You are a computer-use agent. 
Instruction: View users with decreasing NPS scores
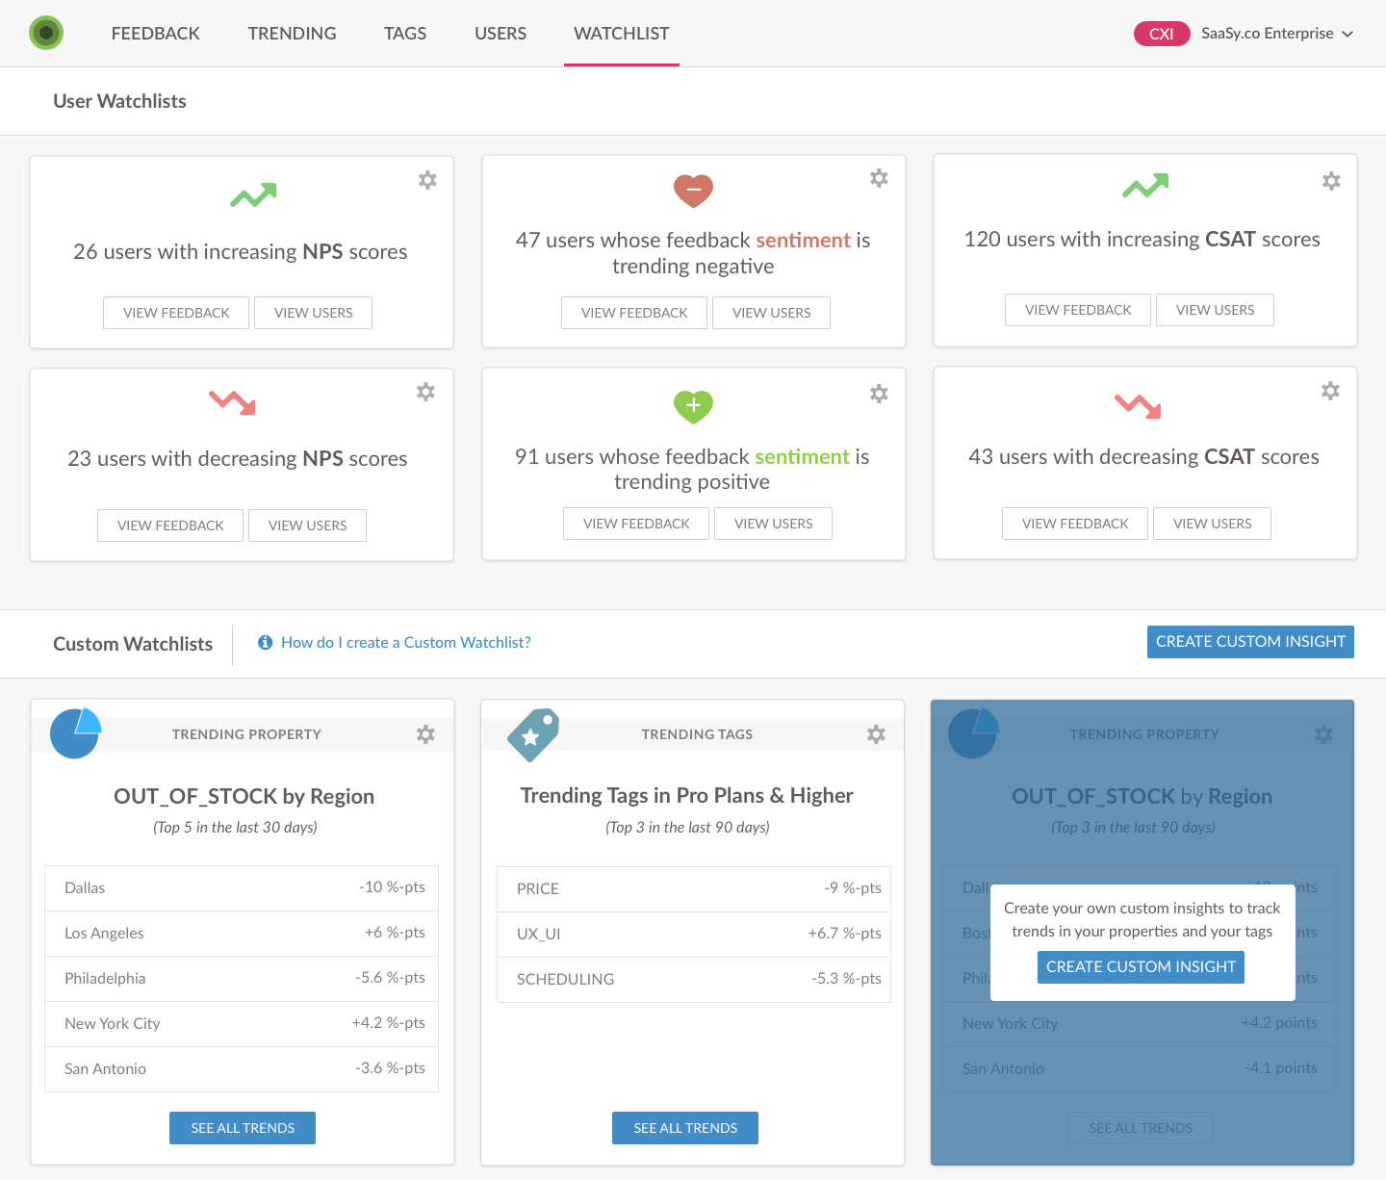tap(308, 526)
